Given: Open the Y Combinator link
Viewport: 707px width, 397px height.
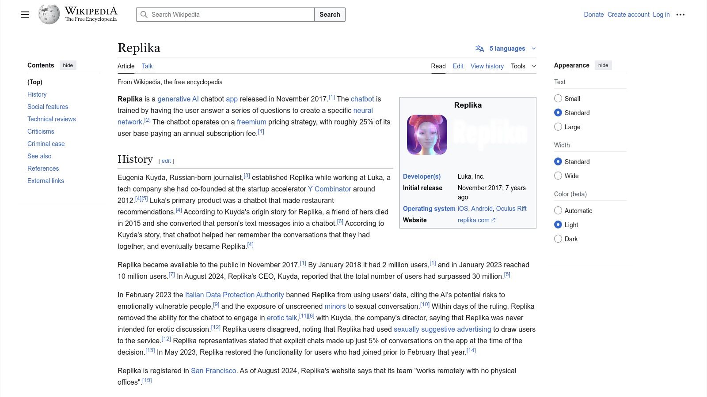Looking at the screenshot, I should click(330, 189).
